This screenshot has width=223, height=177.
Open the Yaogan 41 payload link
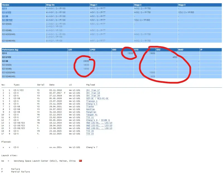point(92,115)
